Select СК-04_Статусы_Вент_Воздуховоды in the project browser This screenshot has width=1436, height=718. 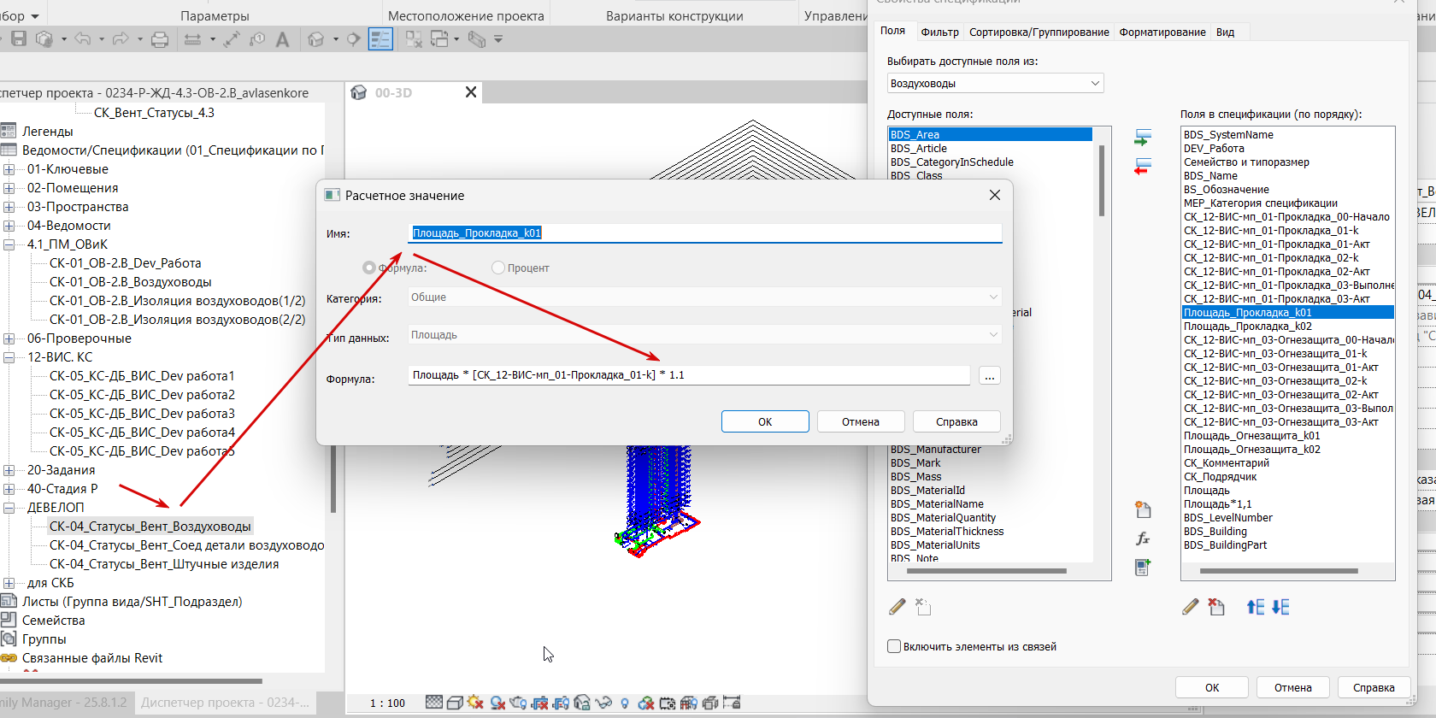(150, 527)
